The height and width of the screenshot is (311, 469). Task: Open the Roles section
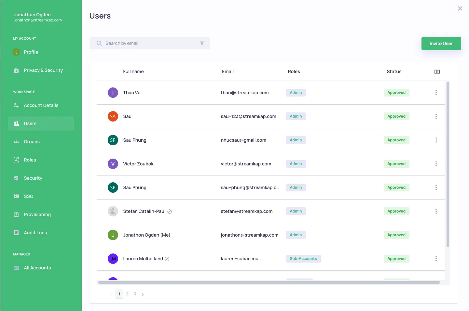coord(41,160)
